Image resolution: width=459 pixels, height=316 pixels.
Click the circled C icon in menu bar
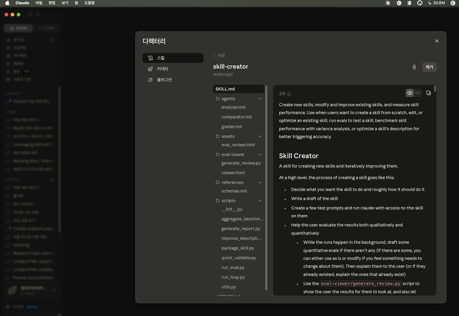453,3
